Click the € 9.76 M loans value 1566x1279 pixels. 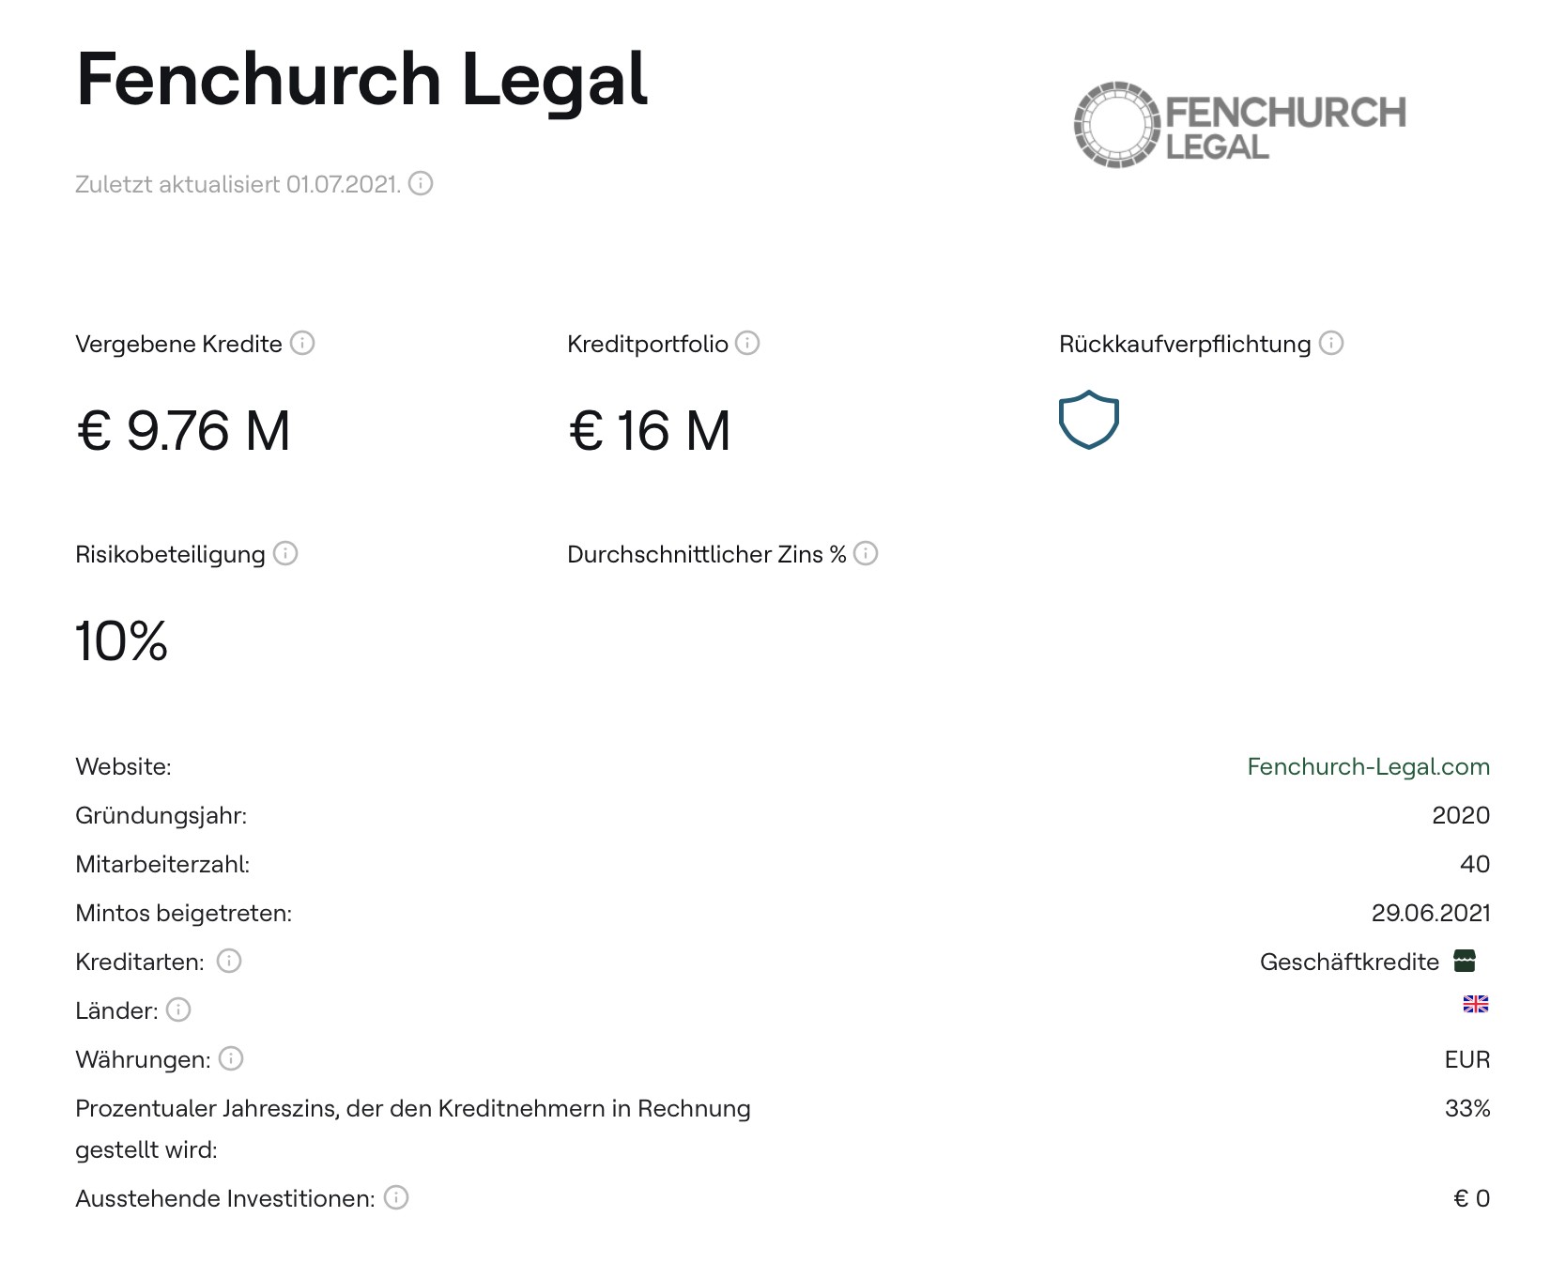[183, 431]
